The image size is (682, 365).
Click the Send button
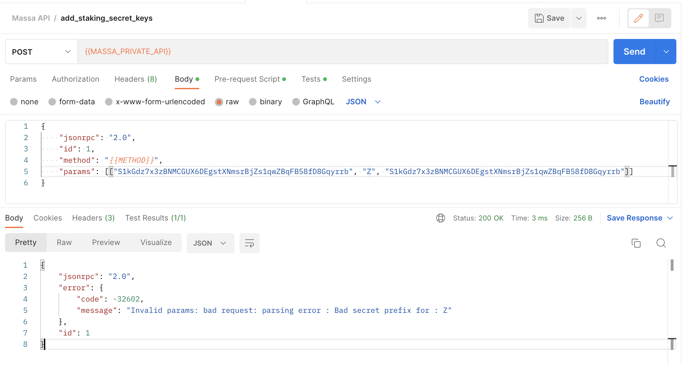pos(634,51)
